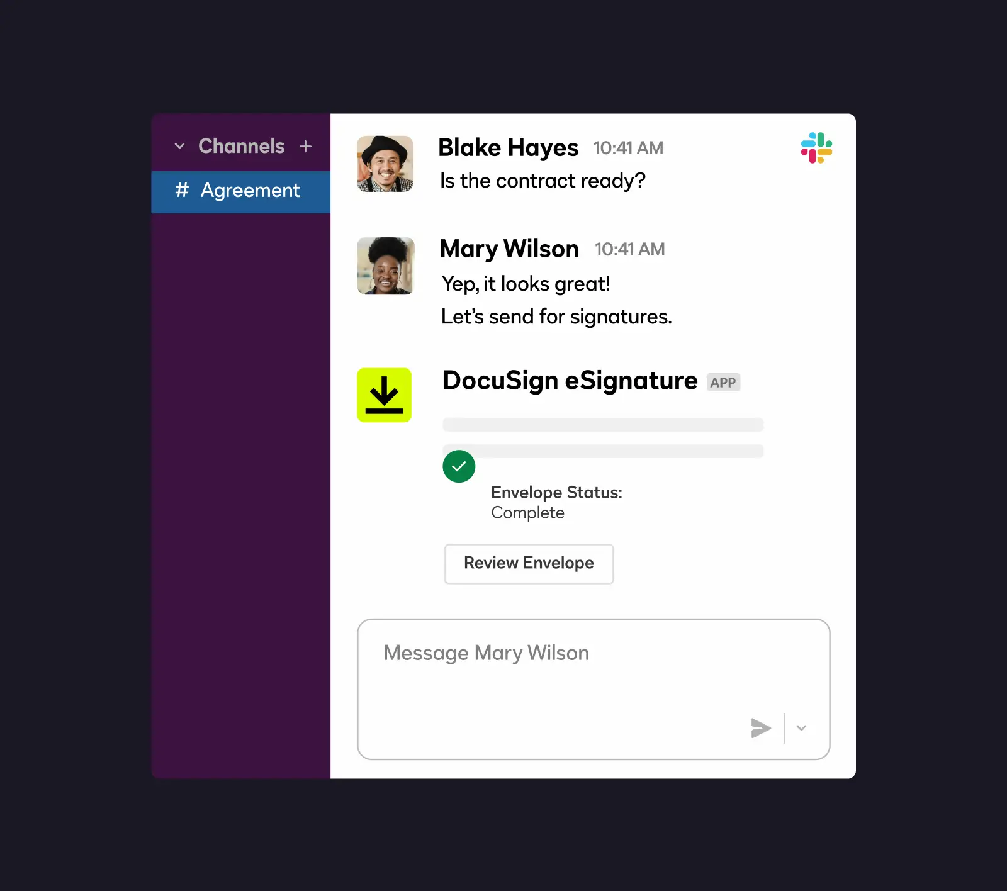Click Blake's 10:41 AM timestamp

coord(628,148)
